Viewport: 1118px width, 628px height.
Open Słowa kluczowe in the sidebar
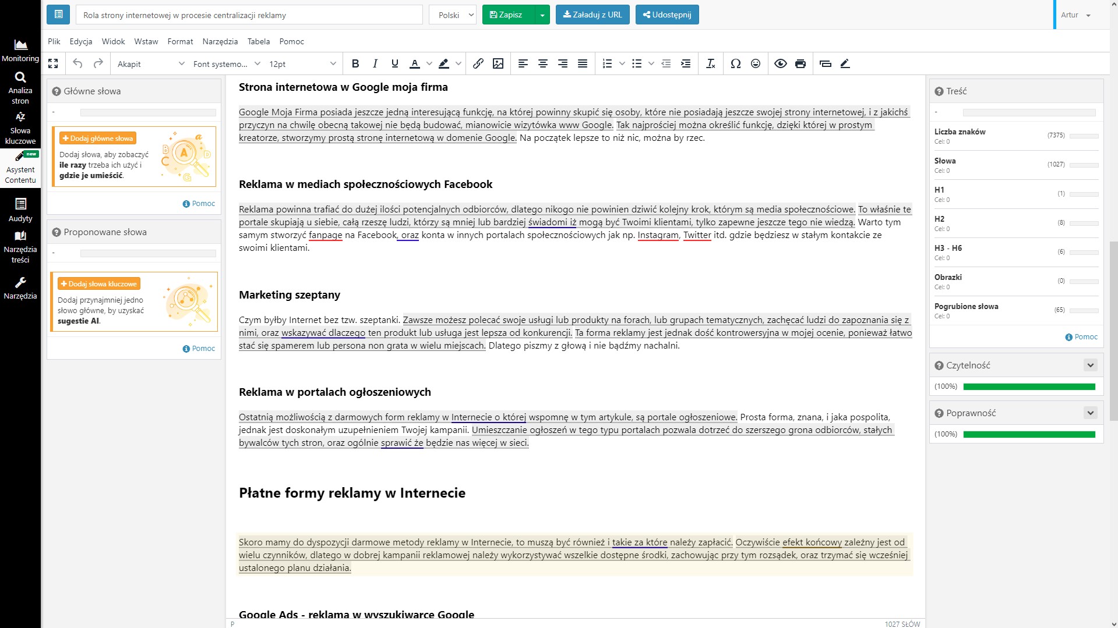point(20,128)
